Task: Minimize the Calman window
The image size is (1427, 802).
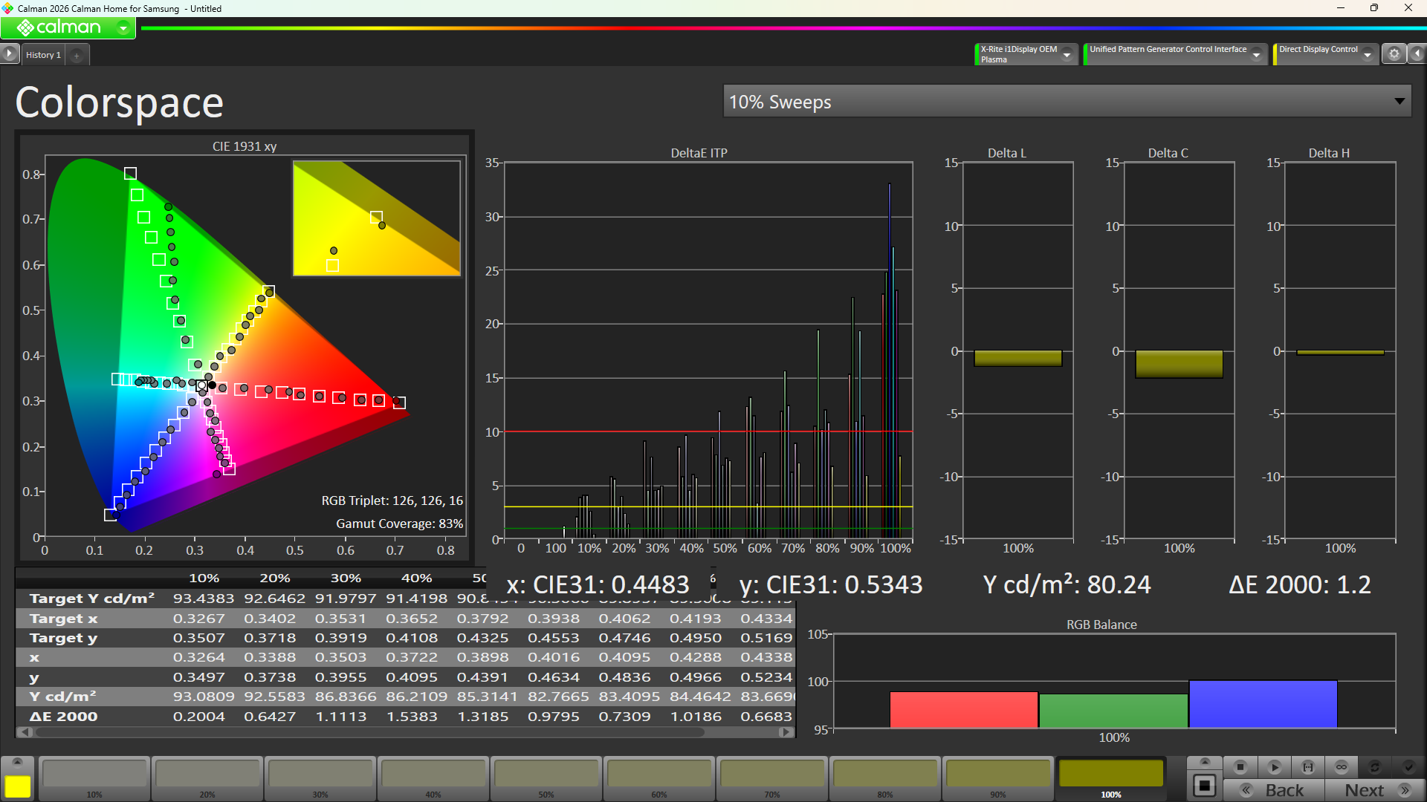Action: coord(1341,8)
